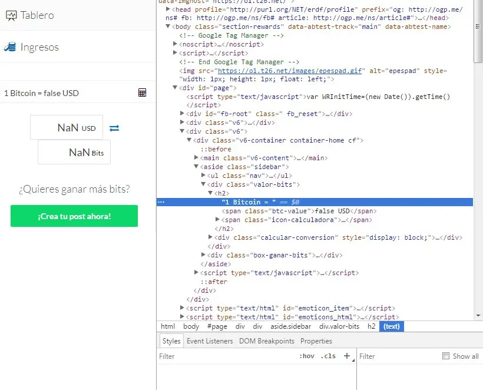Screen dimensions: 483x390
Task: Expand the head element node
Action: (x=168, y=9)
